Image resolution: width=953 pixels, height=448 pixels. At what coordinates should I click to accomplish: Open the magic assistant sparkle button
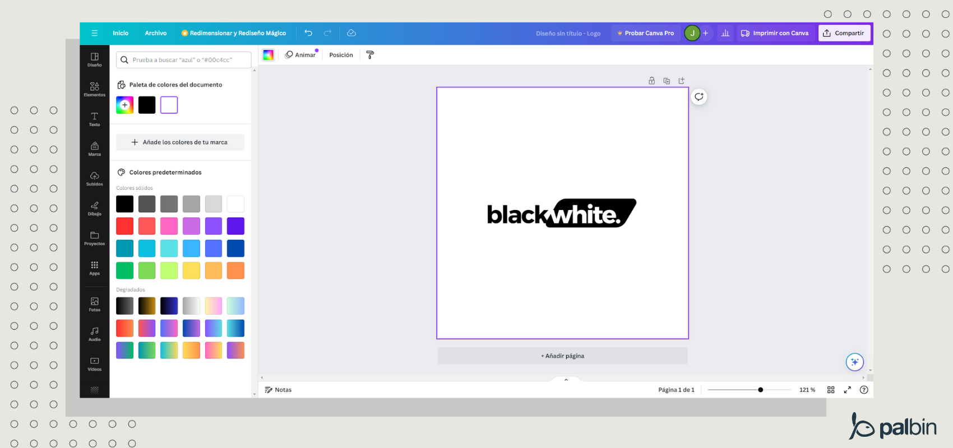pos(855,362)
